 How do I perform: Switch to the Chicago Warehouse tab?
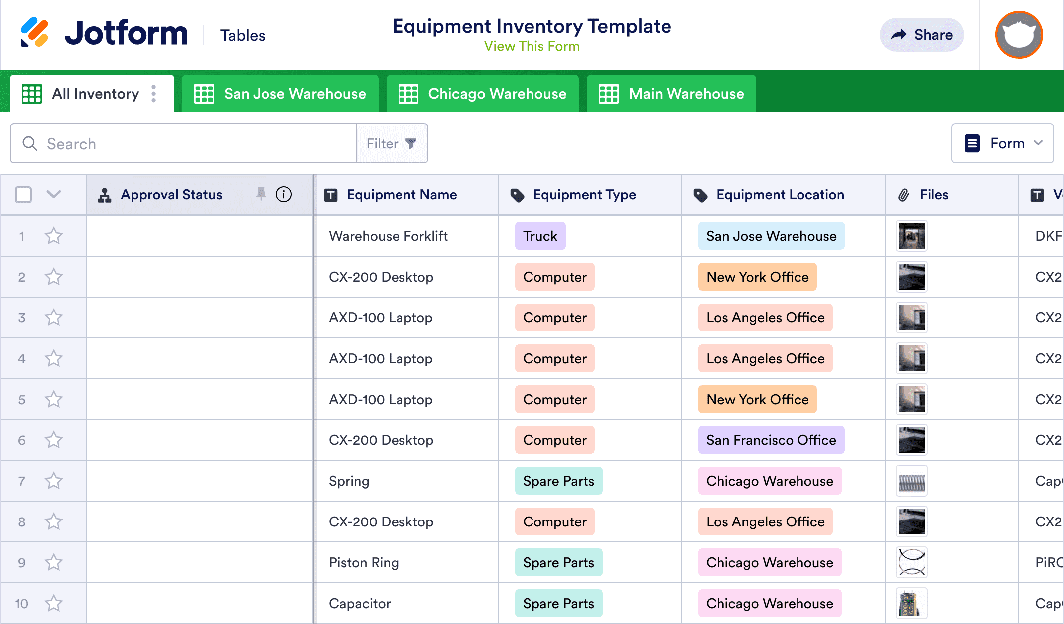point(482,93)
